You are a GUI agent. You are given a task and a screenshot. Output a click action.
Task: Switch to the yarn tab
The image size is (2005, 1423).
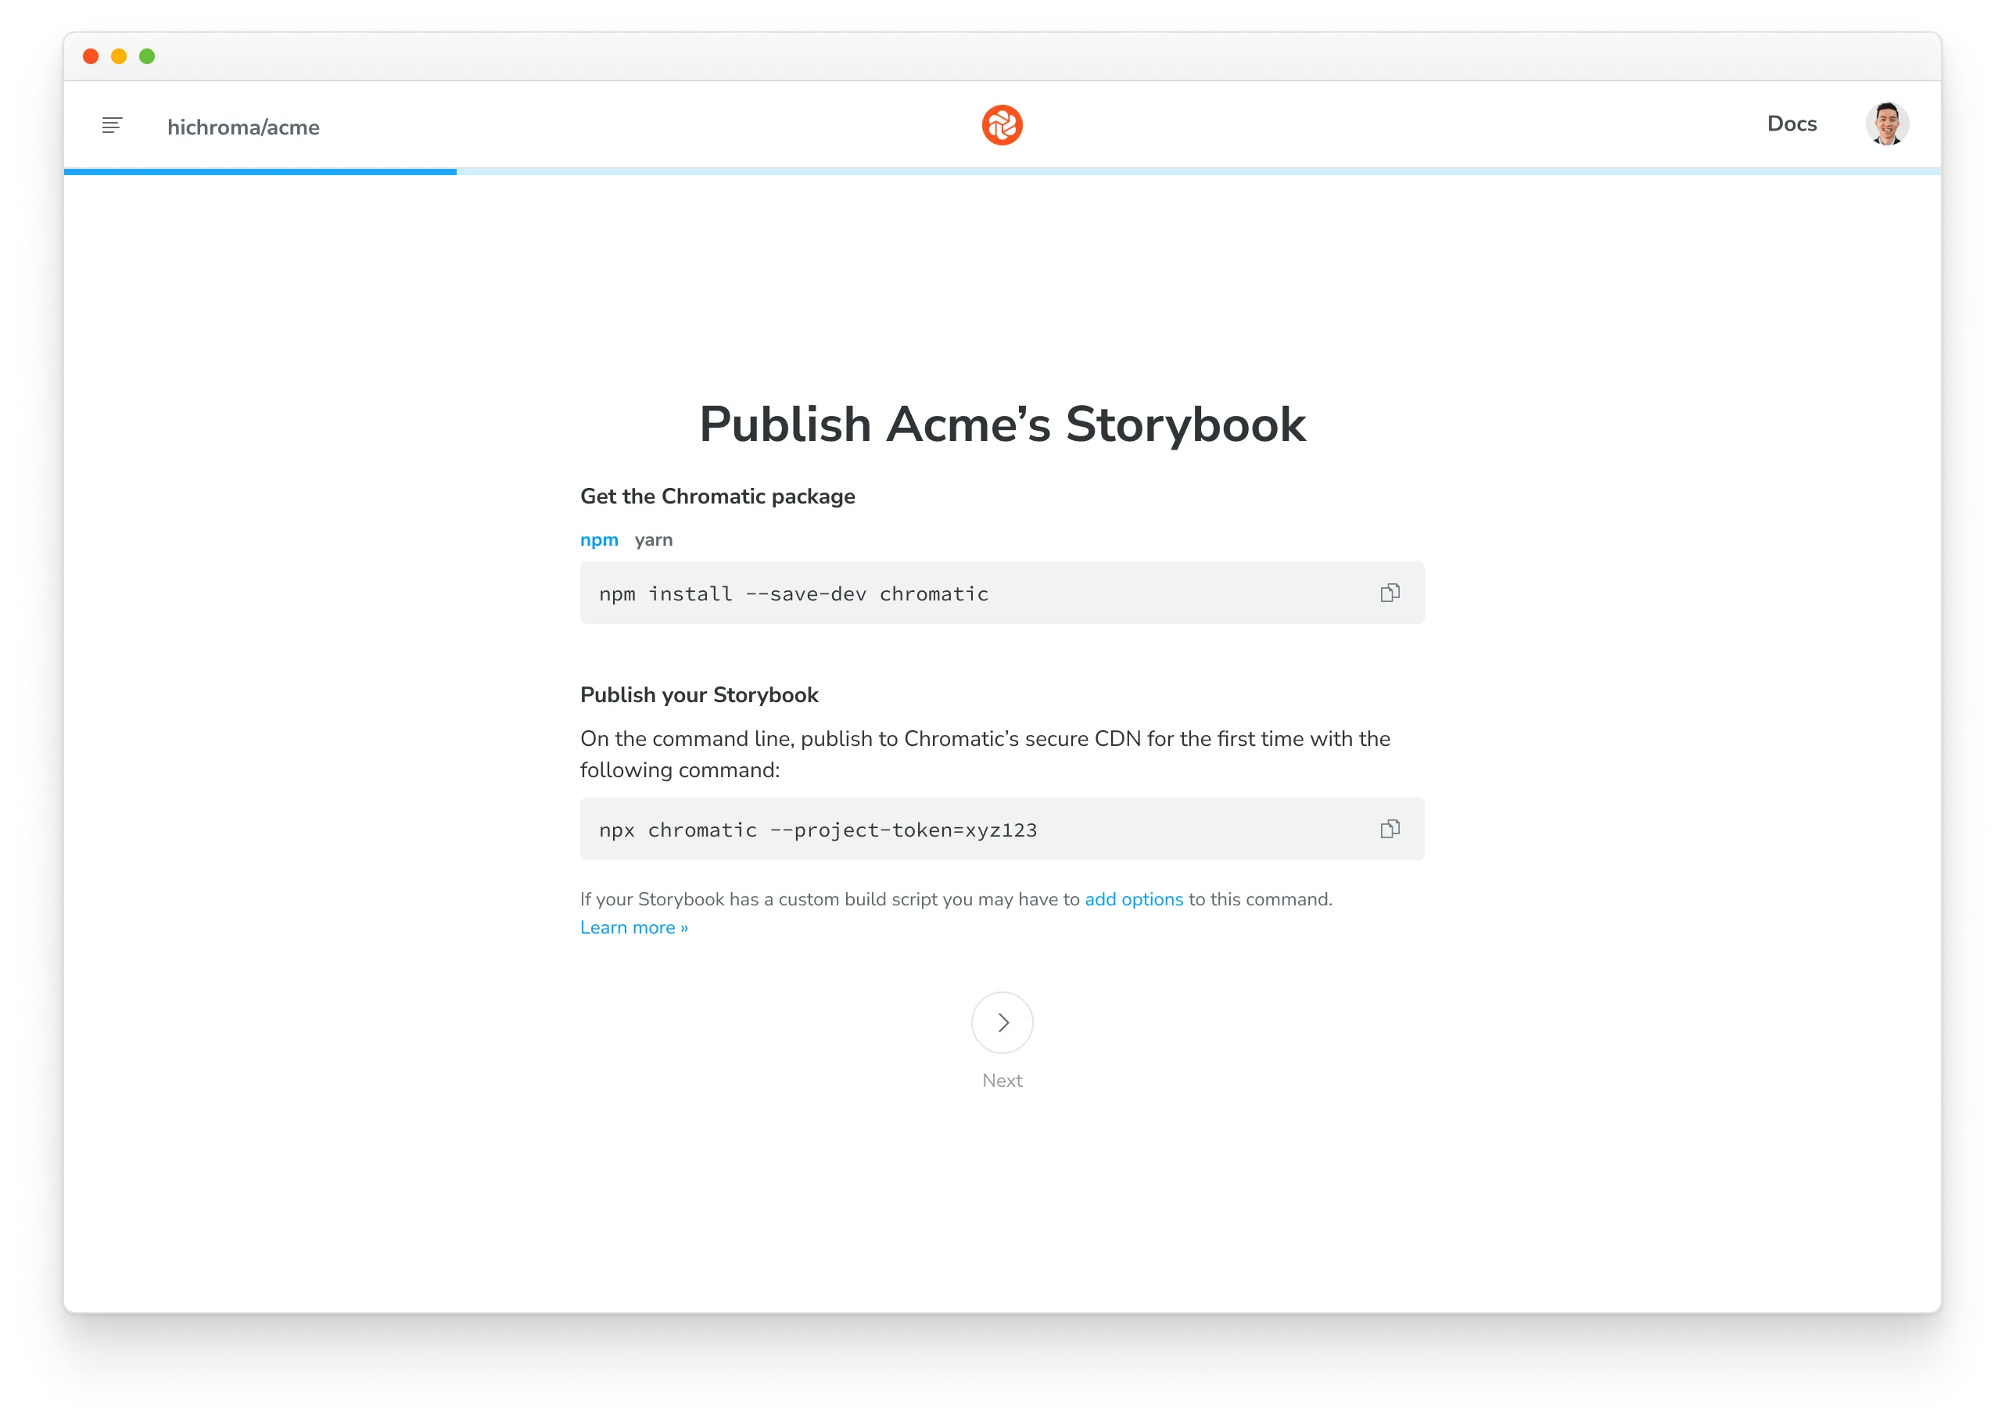653,539
